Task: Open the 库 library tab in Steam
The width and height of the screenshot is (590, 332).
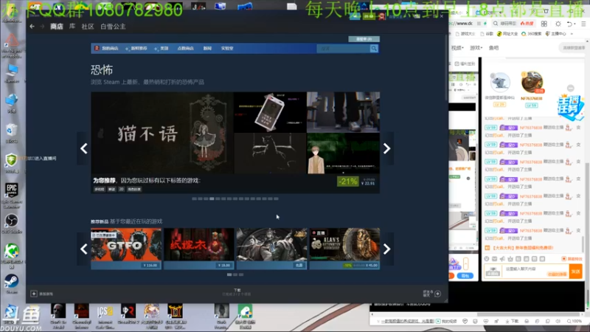Action: click(x=72, y=27)
